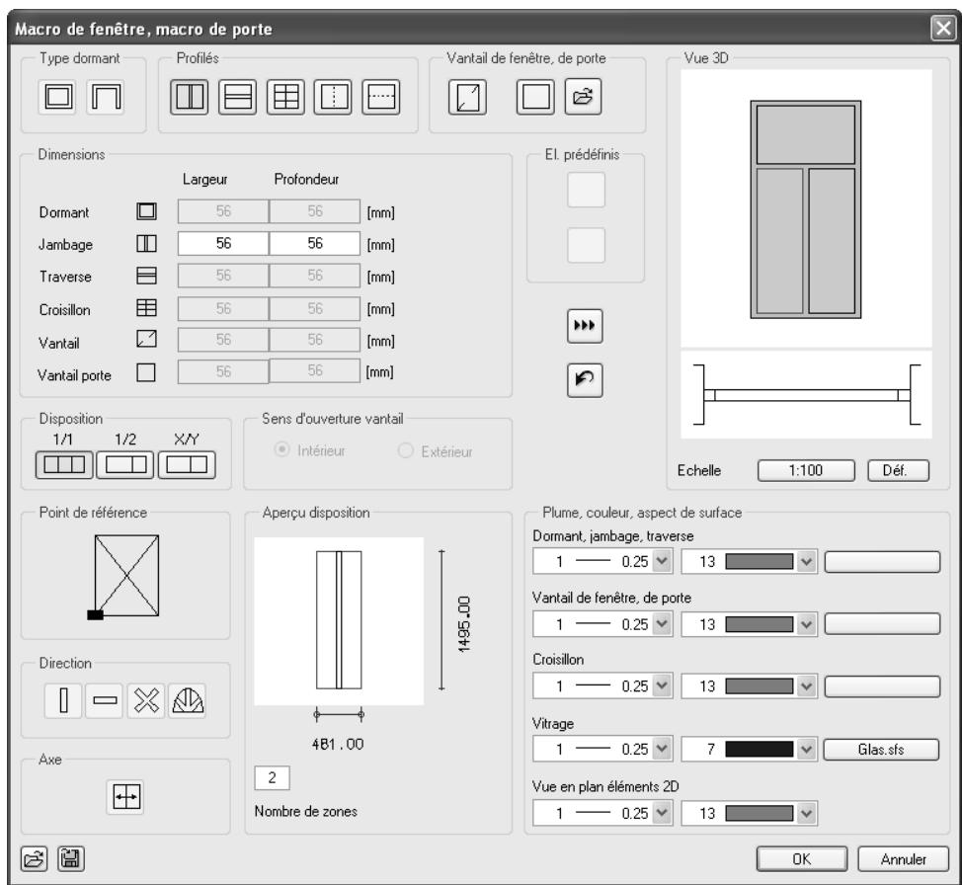Screen dimensions: 962x885
Task: Open pen dropdown for Dormant, jambage, traverse
Action: click(662, 561)
